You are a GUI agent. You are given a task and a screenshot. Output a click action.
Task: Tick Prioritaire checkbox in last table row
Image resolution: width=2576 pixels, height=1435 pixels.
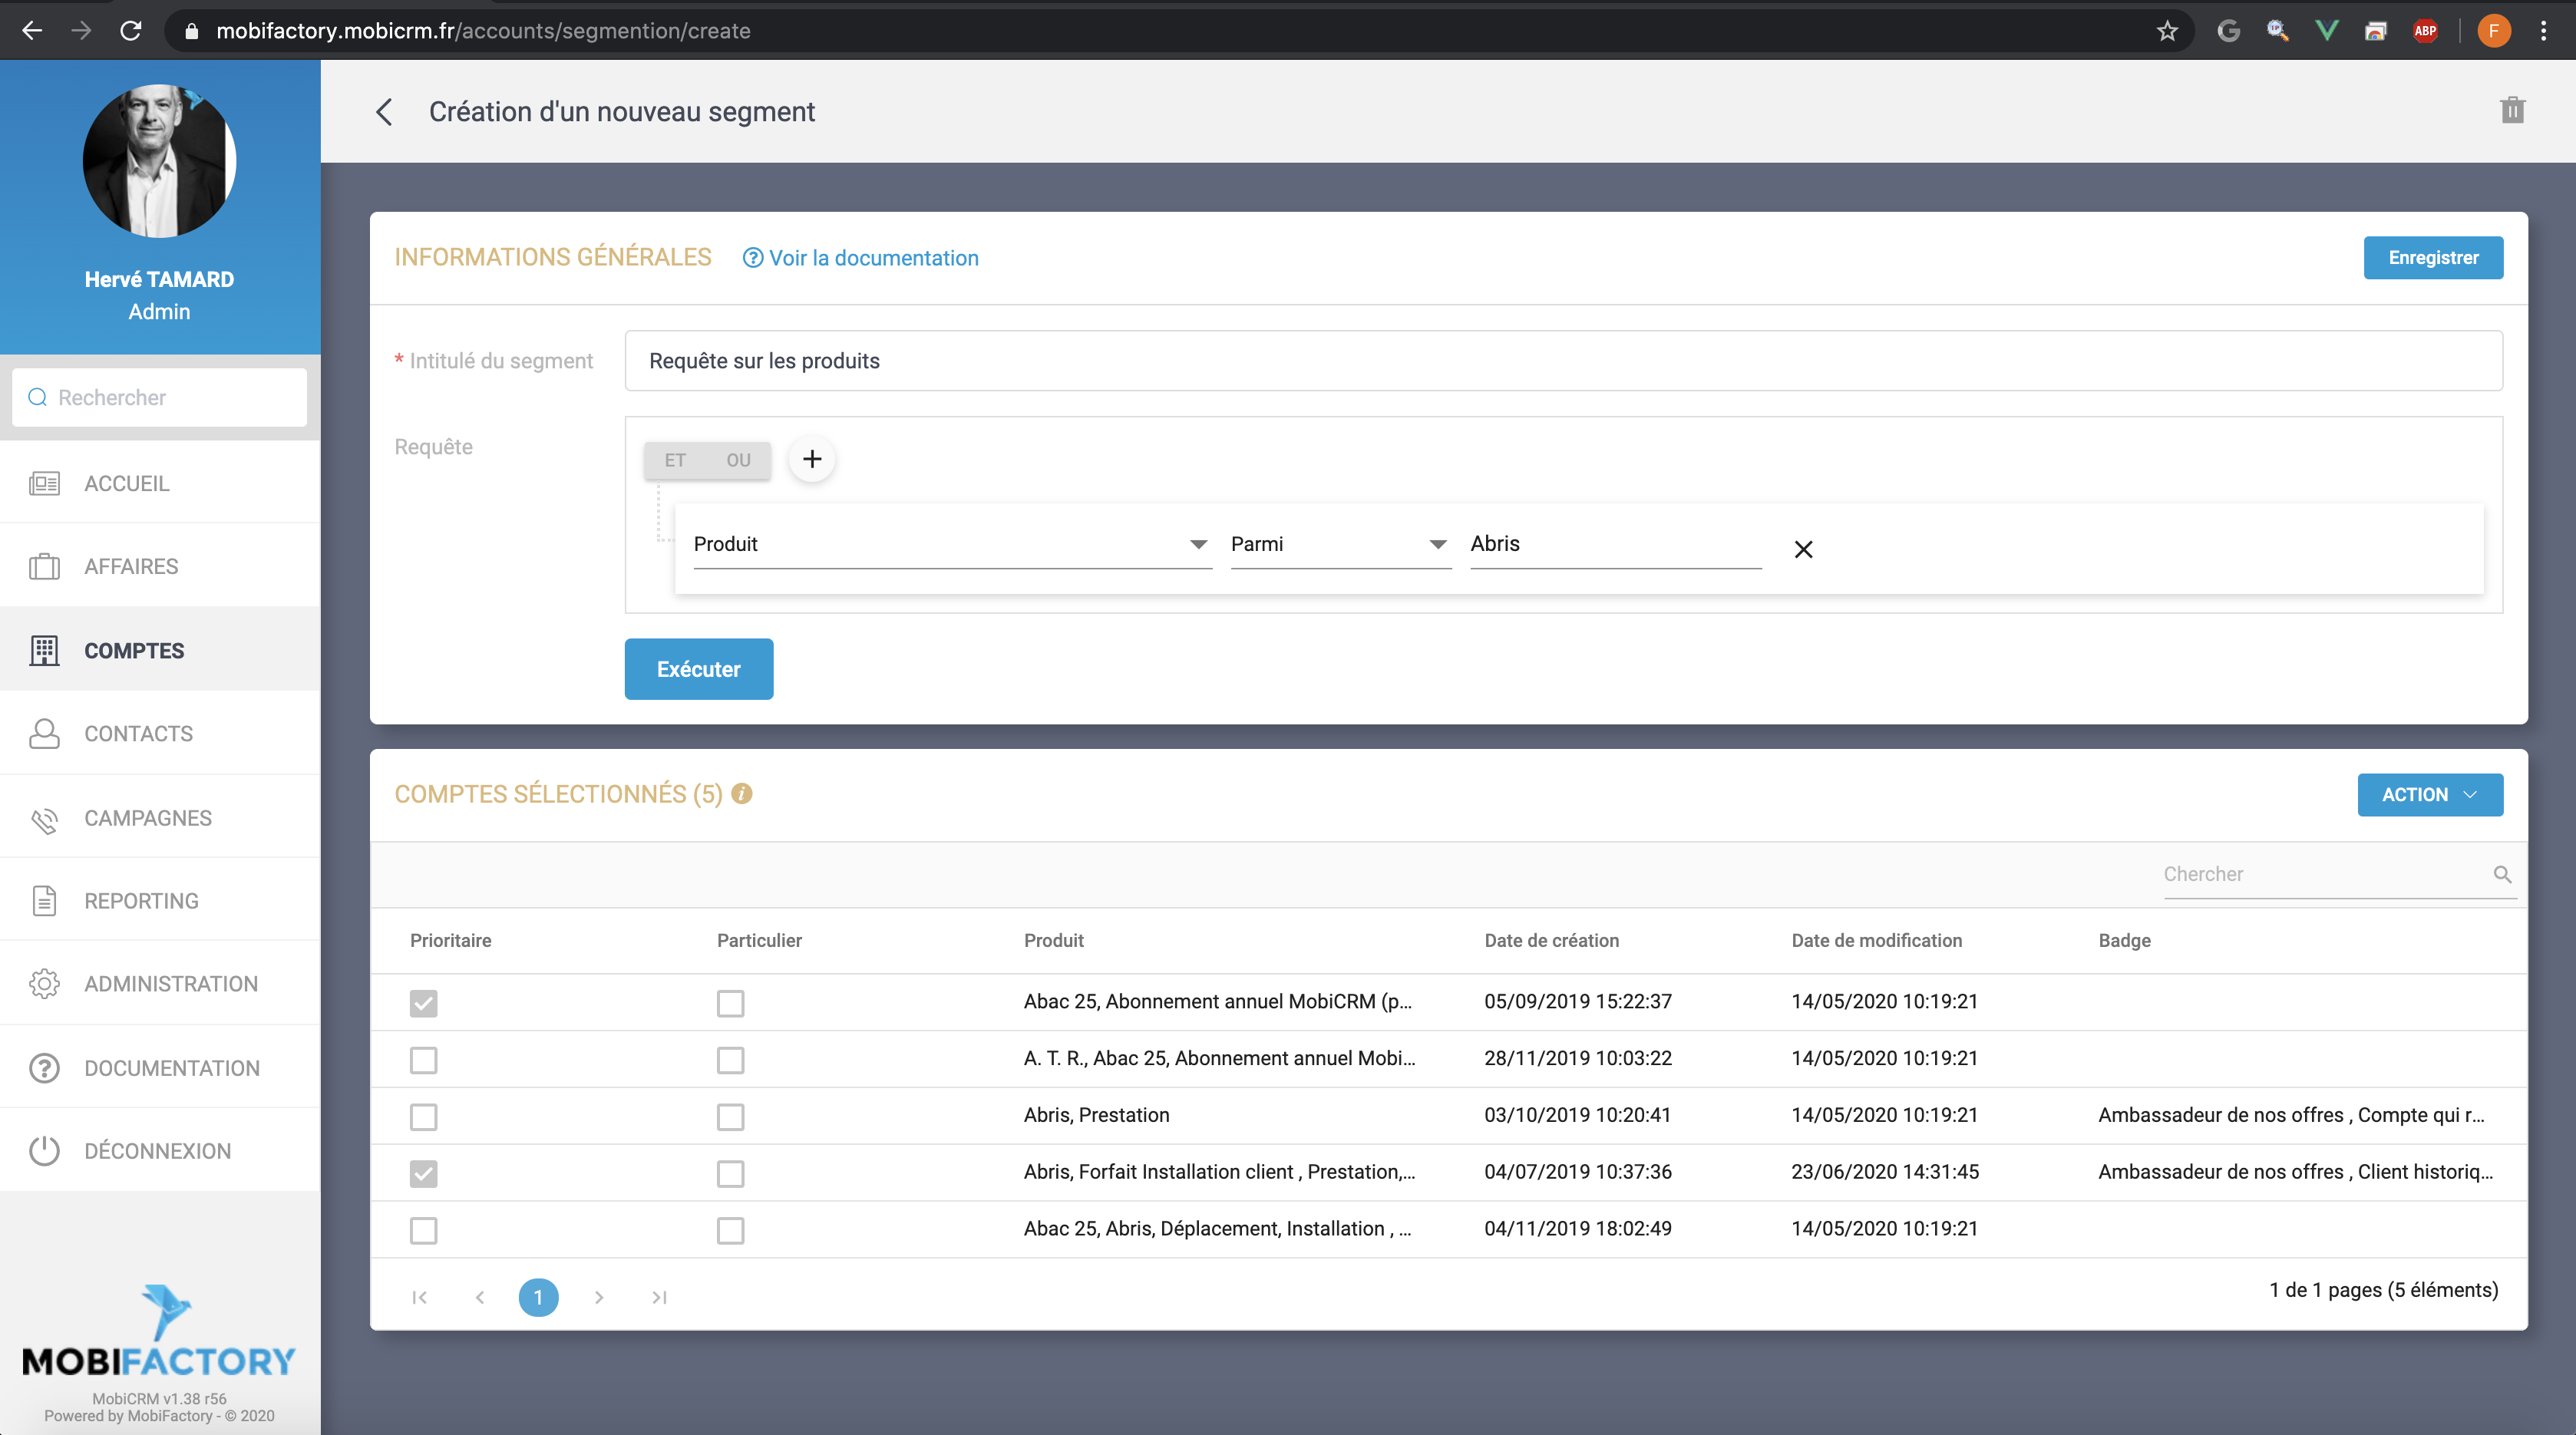423,1230
